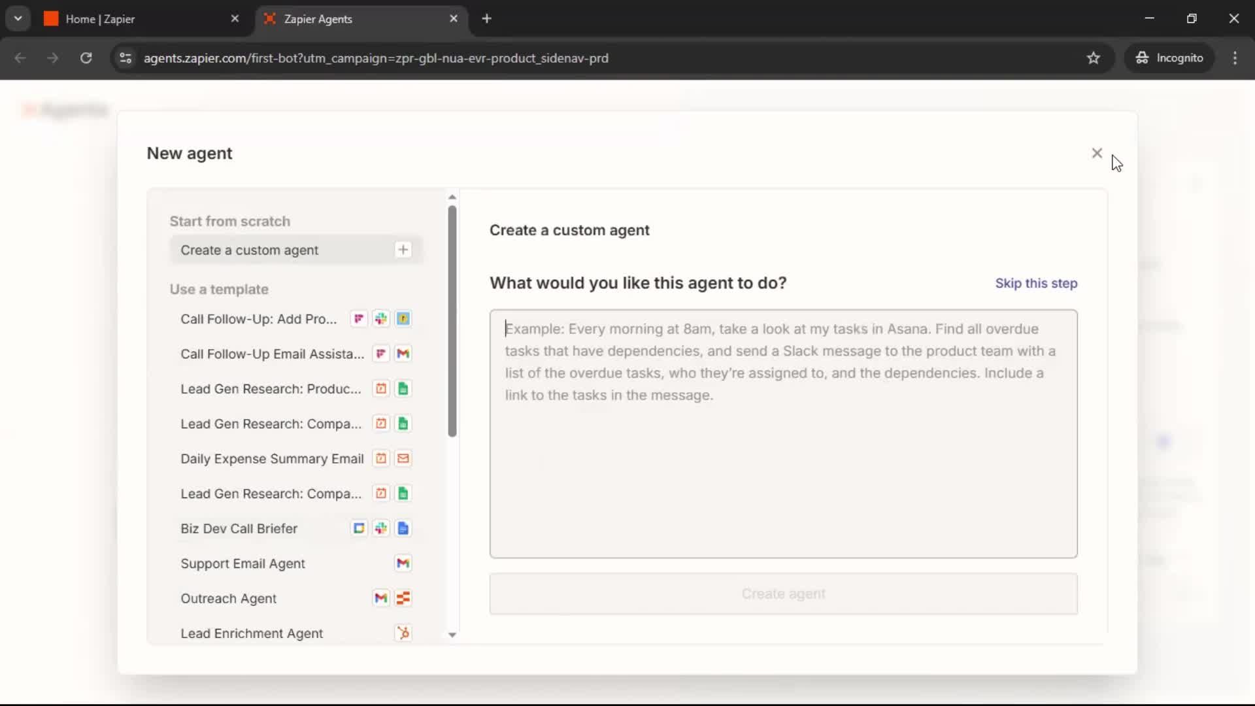Click the Google Calendar icon on Biz Dev Call Briefer row
Screen dimensions: 1255x706
point(359,528)
